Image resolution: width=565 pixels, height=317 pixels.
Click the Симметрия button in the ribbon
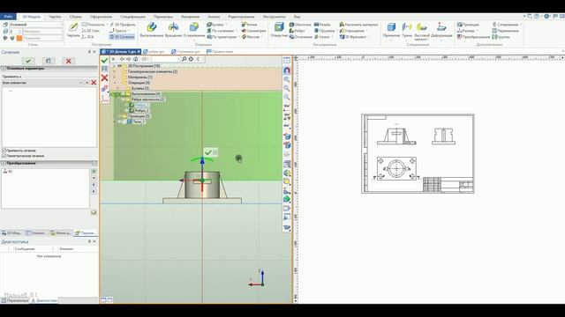point(253,31)
